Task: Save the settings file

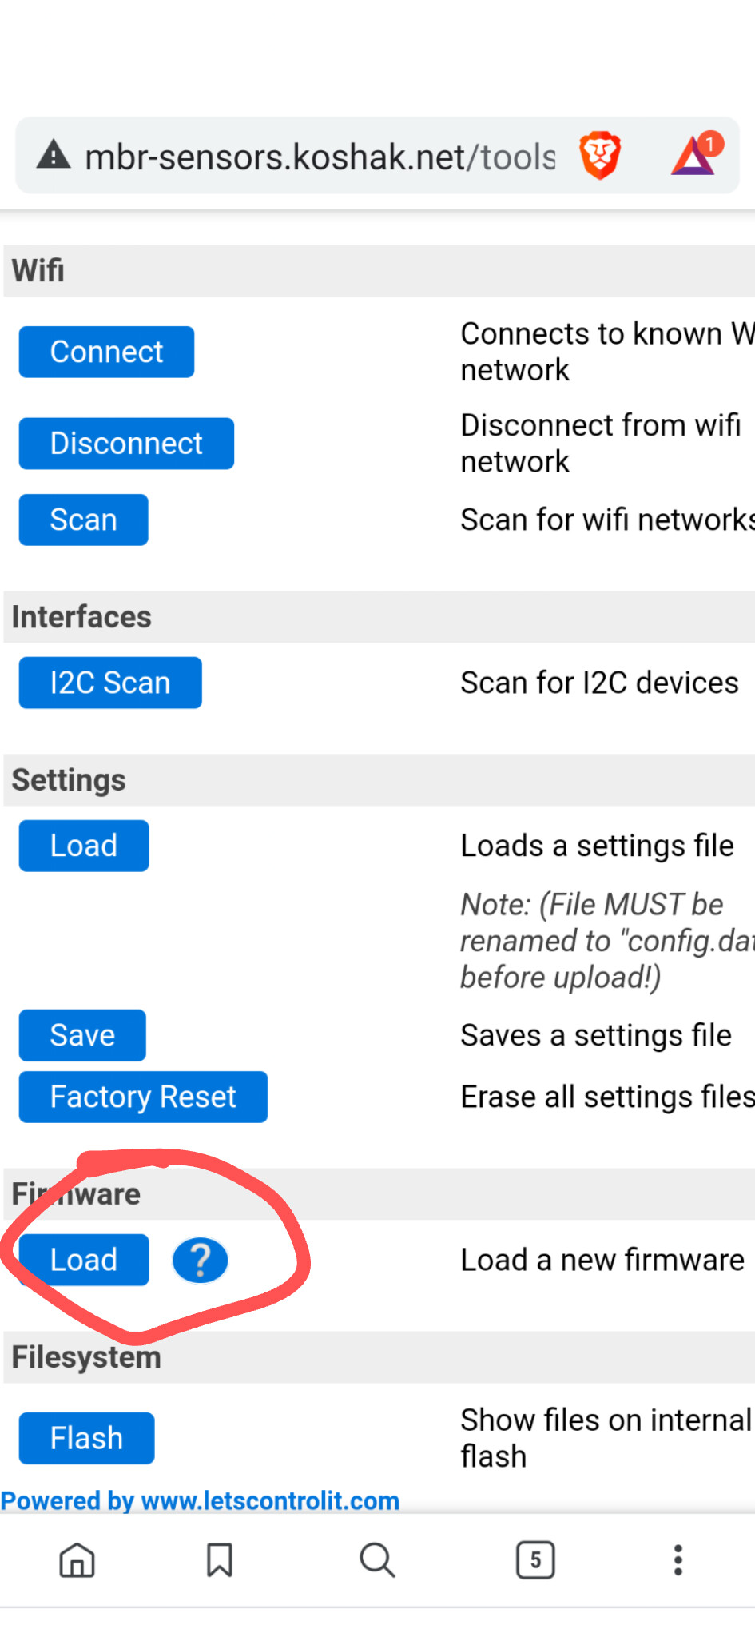Action: [82, 1035]
